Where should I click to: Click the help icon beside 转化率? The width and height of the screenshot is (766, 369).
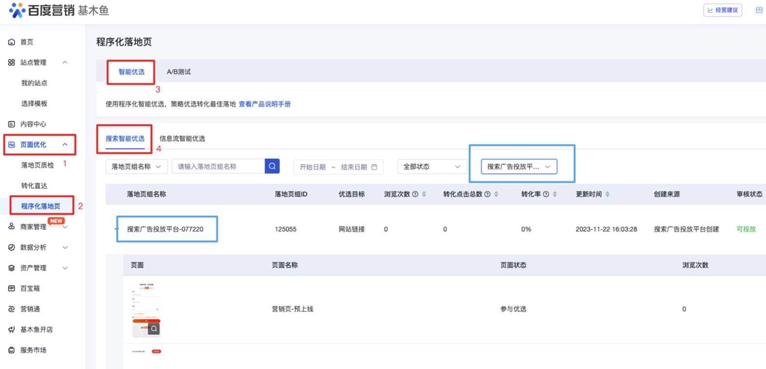pos(546,194)
